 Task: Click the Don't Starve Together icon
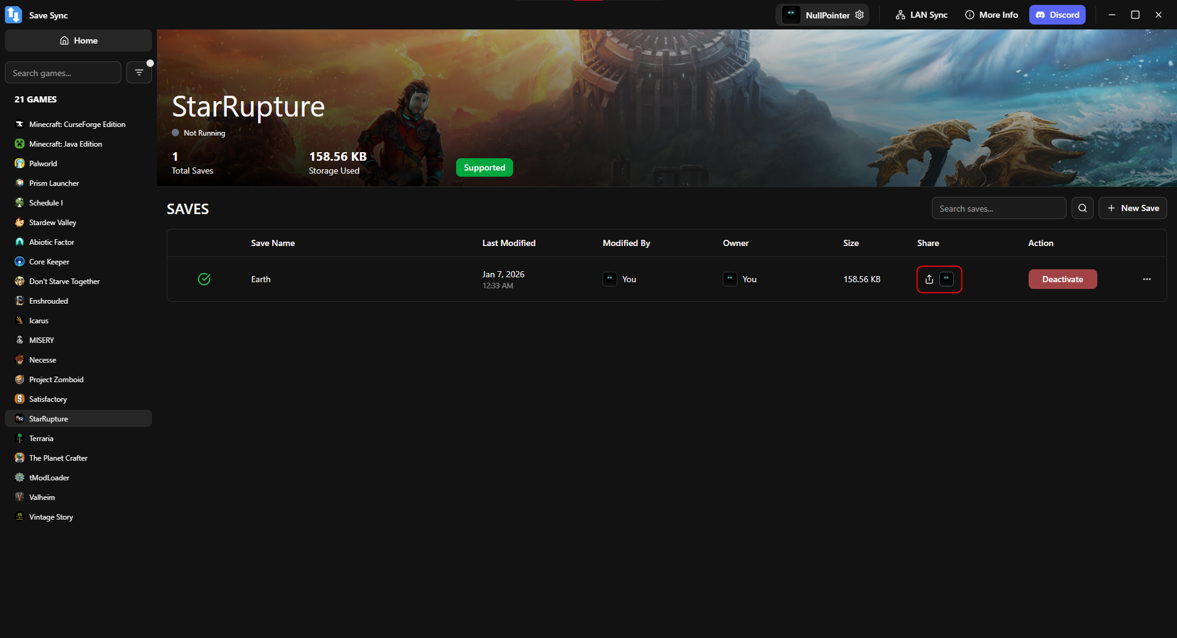[x=20, y=281]
